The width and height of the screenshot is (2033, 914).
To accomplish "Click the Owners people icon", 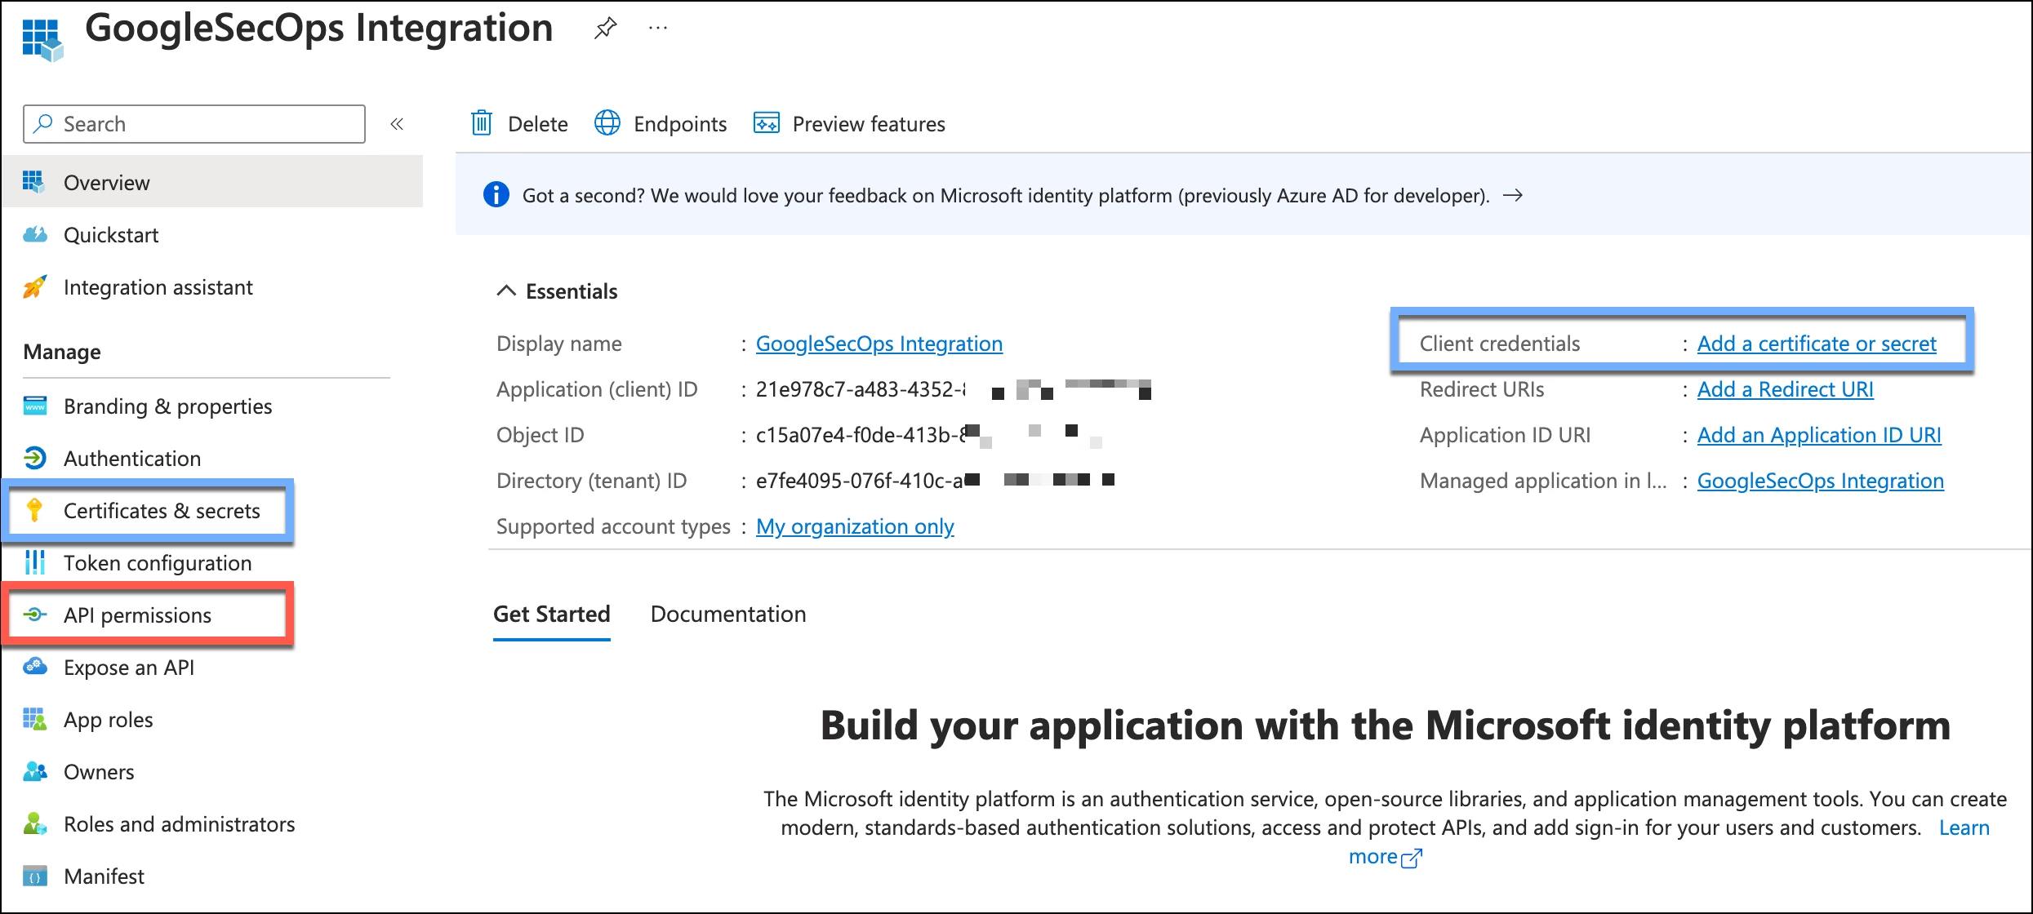I will pos(35,771).
